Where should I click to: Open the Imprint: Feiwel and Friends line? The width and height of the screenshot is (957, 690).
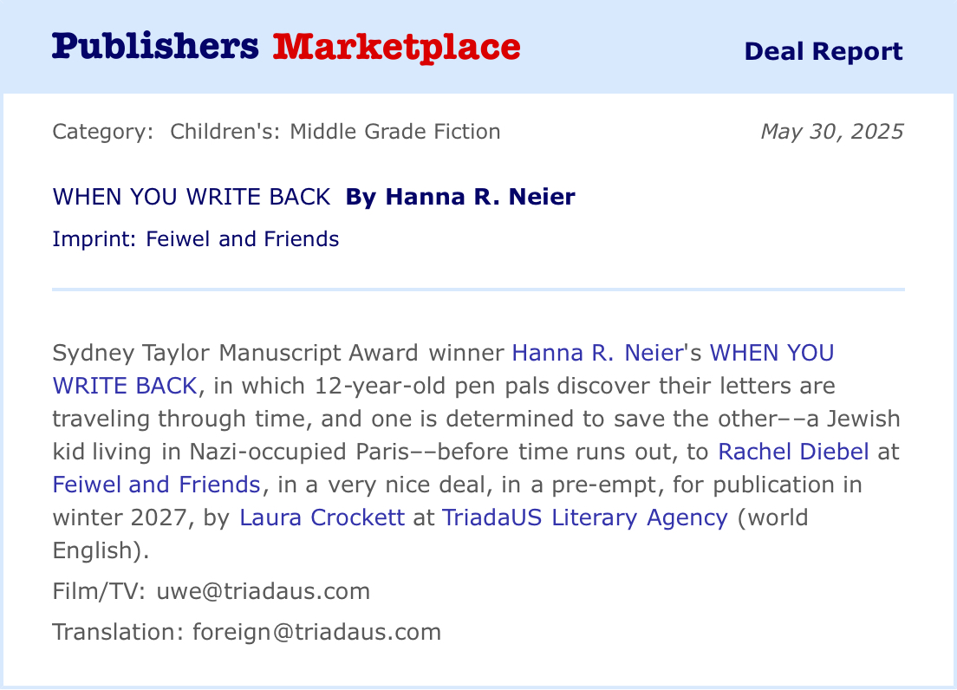[x=196, y=238]
